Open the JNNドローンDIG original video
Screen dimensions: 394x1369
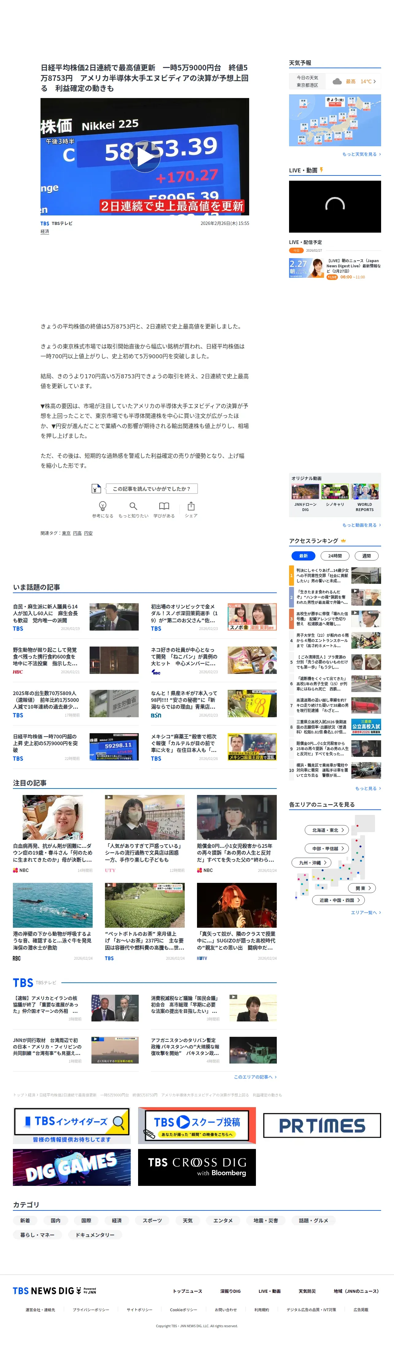click(x=305, y=498)
